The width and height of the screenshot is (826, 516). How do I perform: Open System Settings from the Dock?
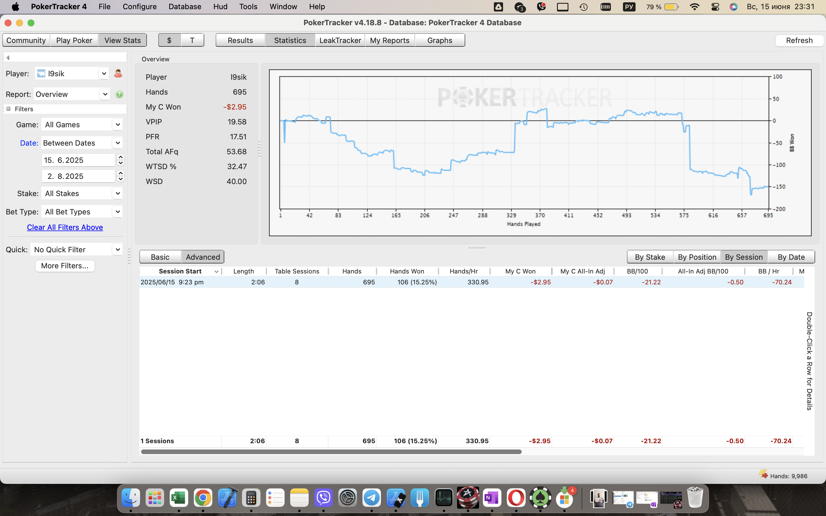tap(348, 498)
